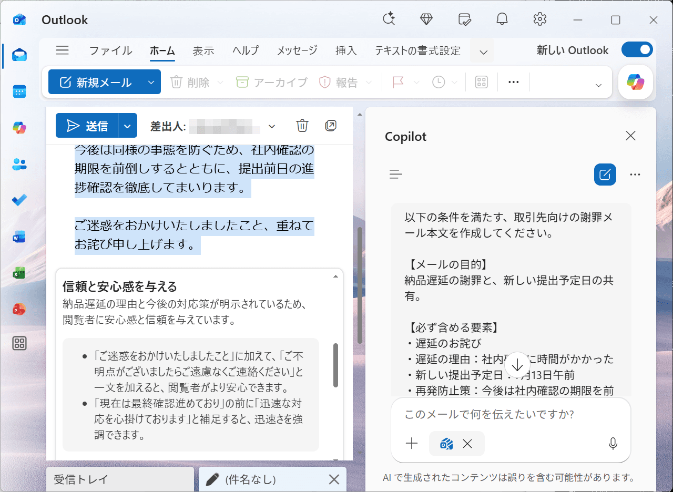Switch to the テキストの書式設定 tab
The image size is (673, 492).
click(417, 51)
